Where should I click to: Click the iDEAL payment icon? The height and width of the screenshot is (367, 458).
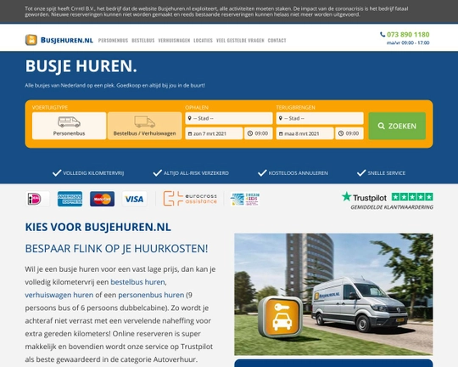coord(37,199)
